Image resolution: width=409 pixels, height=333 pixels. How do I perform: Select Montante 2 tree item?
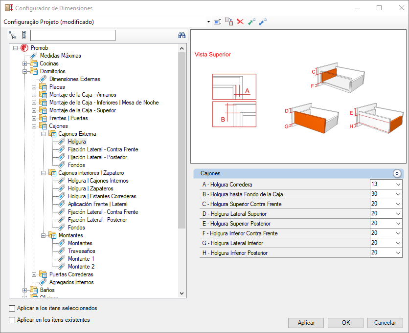click(81, 267)
